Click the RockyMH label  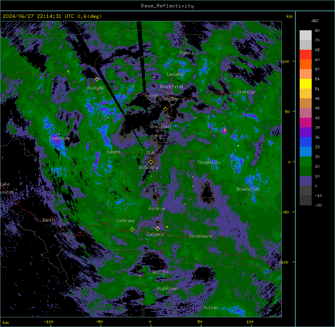(x=95, y=88)
